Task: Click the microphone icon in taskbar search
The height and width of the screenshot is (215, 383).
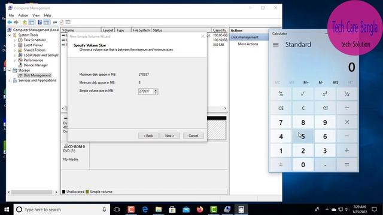Action: 104,210
